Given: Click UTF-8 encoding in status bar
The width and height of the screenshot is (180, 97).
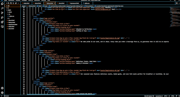Looking at the screenshot, I should (166, 96).
